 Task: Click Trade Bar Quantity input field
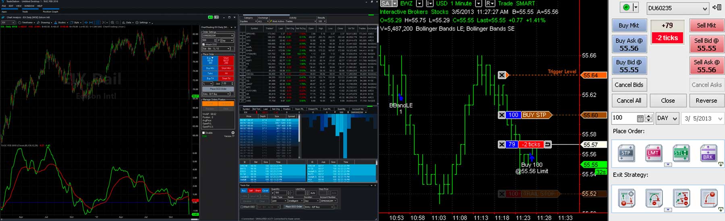(281, 193)
